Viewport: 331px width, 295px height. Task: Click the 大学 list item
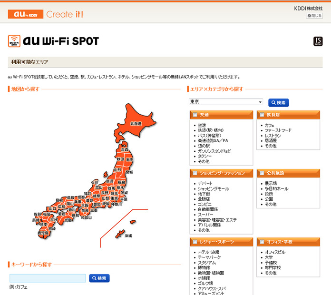(x=269, y=257)
